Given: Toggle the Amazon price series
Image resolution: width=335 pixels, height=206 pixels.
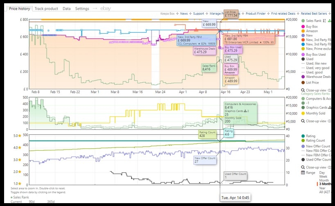Looking at the screenshot, I should (x=309, y=31).
